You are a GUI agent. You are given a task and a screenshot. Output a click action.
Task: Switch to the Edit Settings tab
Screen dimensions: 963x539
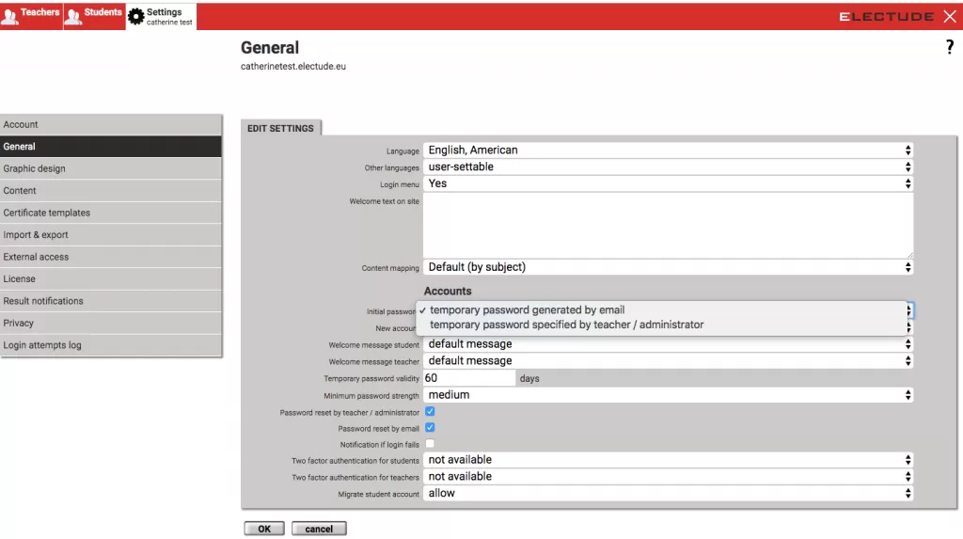coord(280,128)
